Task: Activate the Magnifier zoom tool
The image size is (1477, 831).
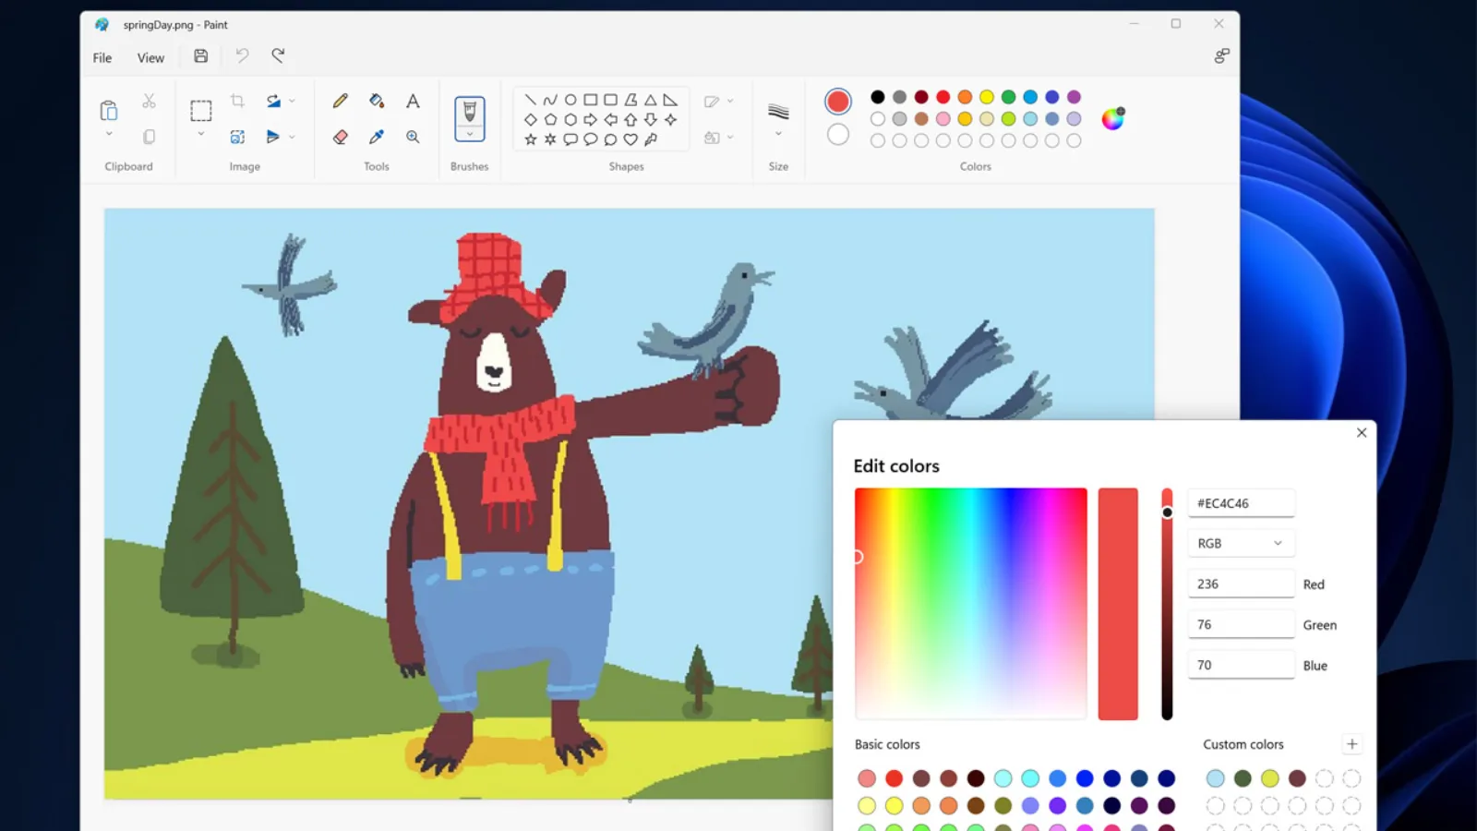Action: (413, 137)
